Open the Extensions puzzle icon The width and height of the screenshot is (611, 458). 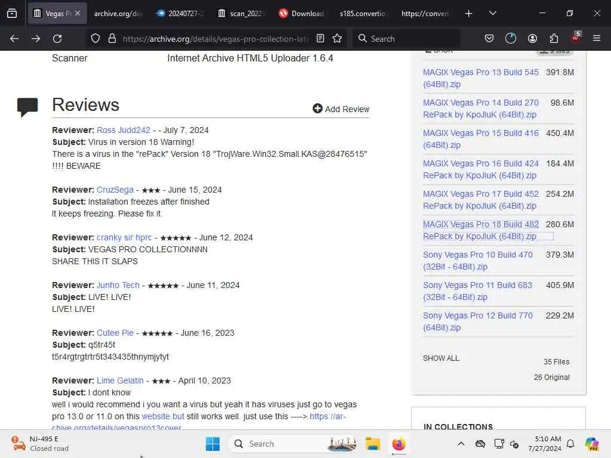(554, 38)
